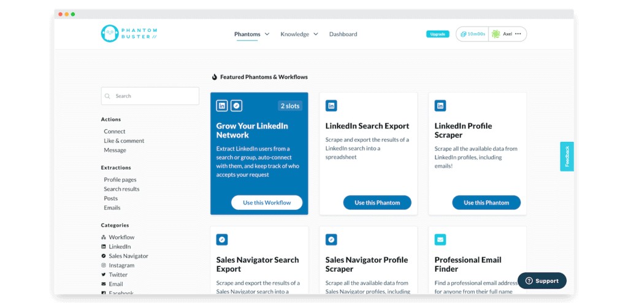The image size is (628, 303).
Task: Filter by Connect action
Action: point(115,131)
